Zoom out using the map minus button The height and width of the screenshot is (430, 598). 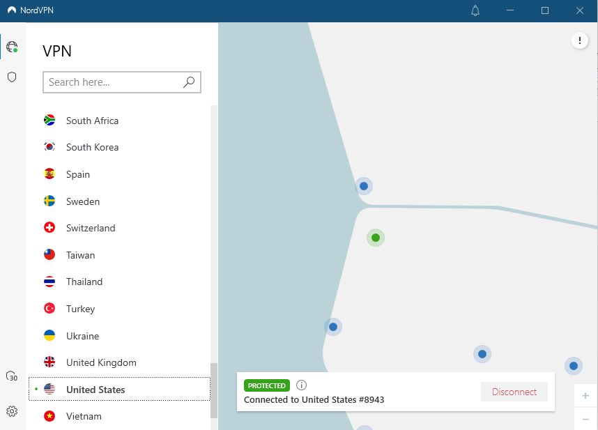click(585, 419)
